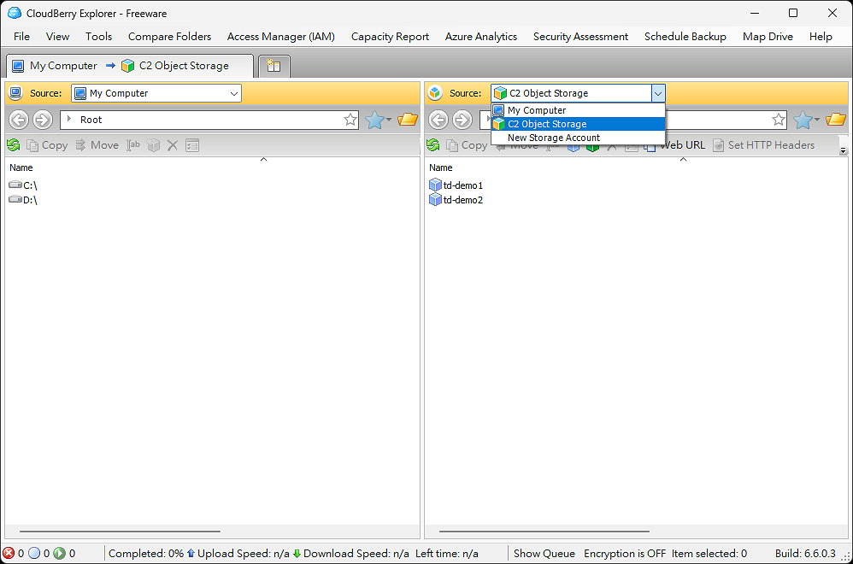Sort right pane by Name column

[x=441, y=167]
